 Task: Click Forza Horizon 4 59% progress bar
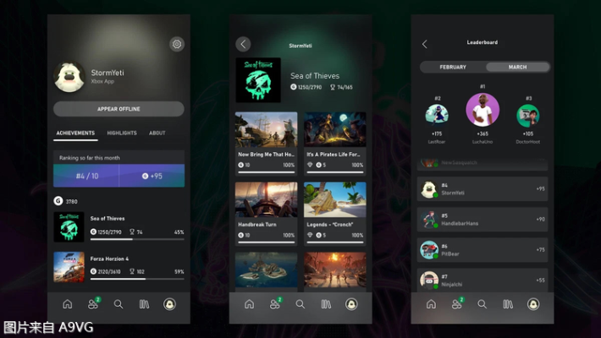pos(137,279)
